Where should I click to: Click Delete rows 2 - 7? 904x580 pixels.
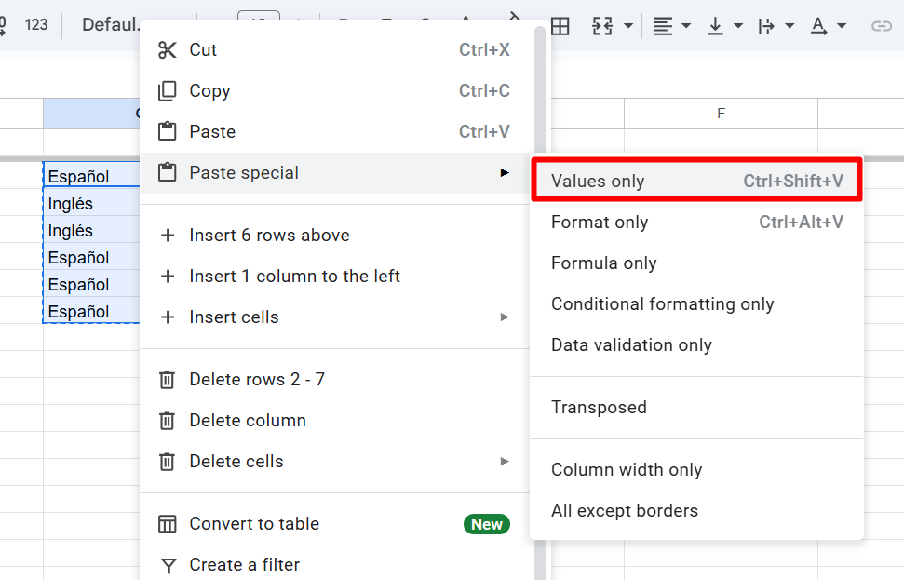pyautogui.click(x=257, y=380)
